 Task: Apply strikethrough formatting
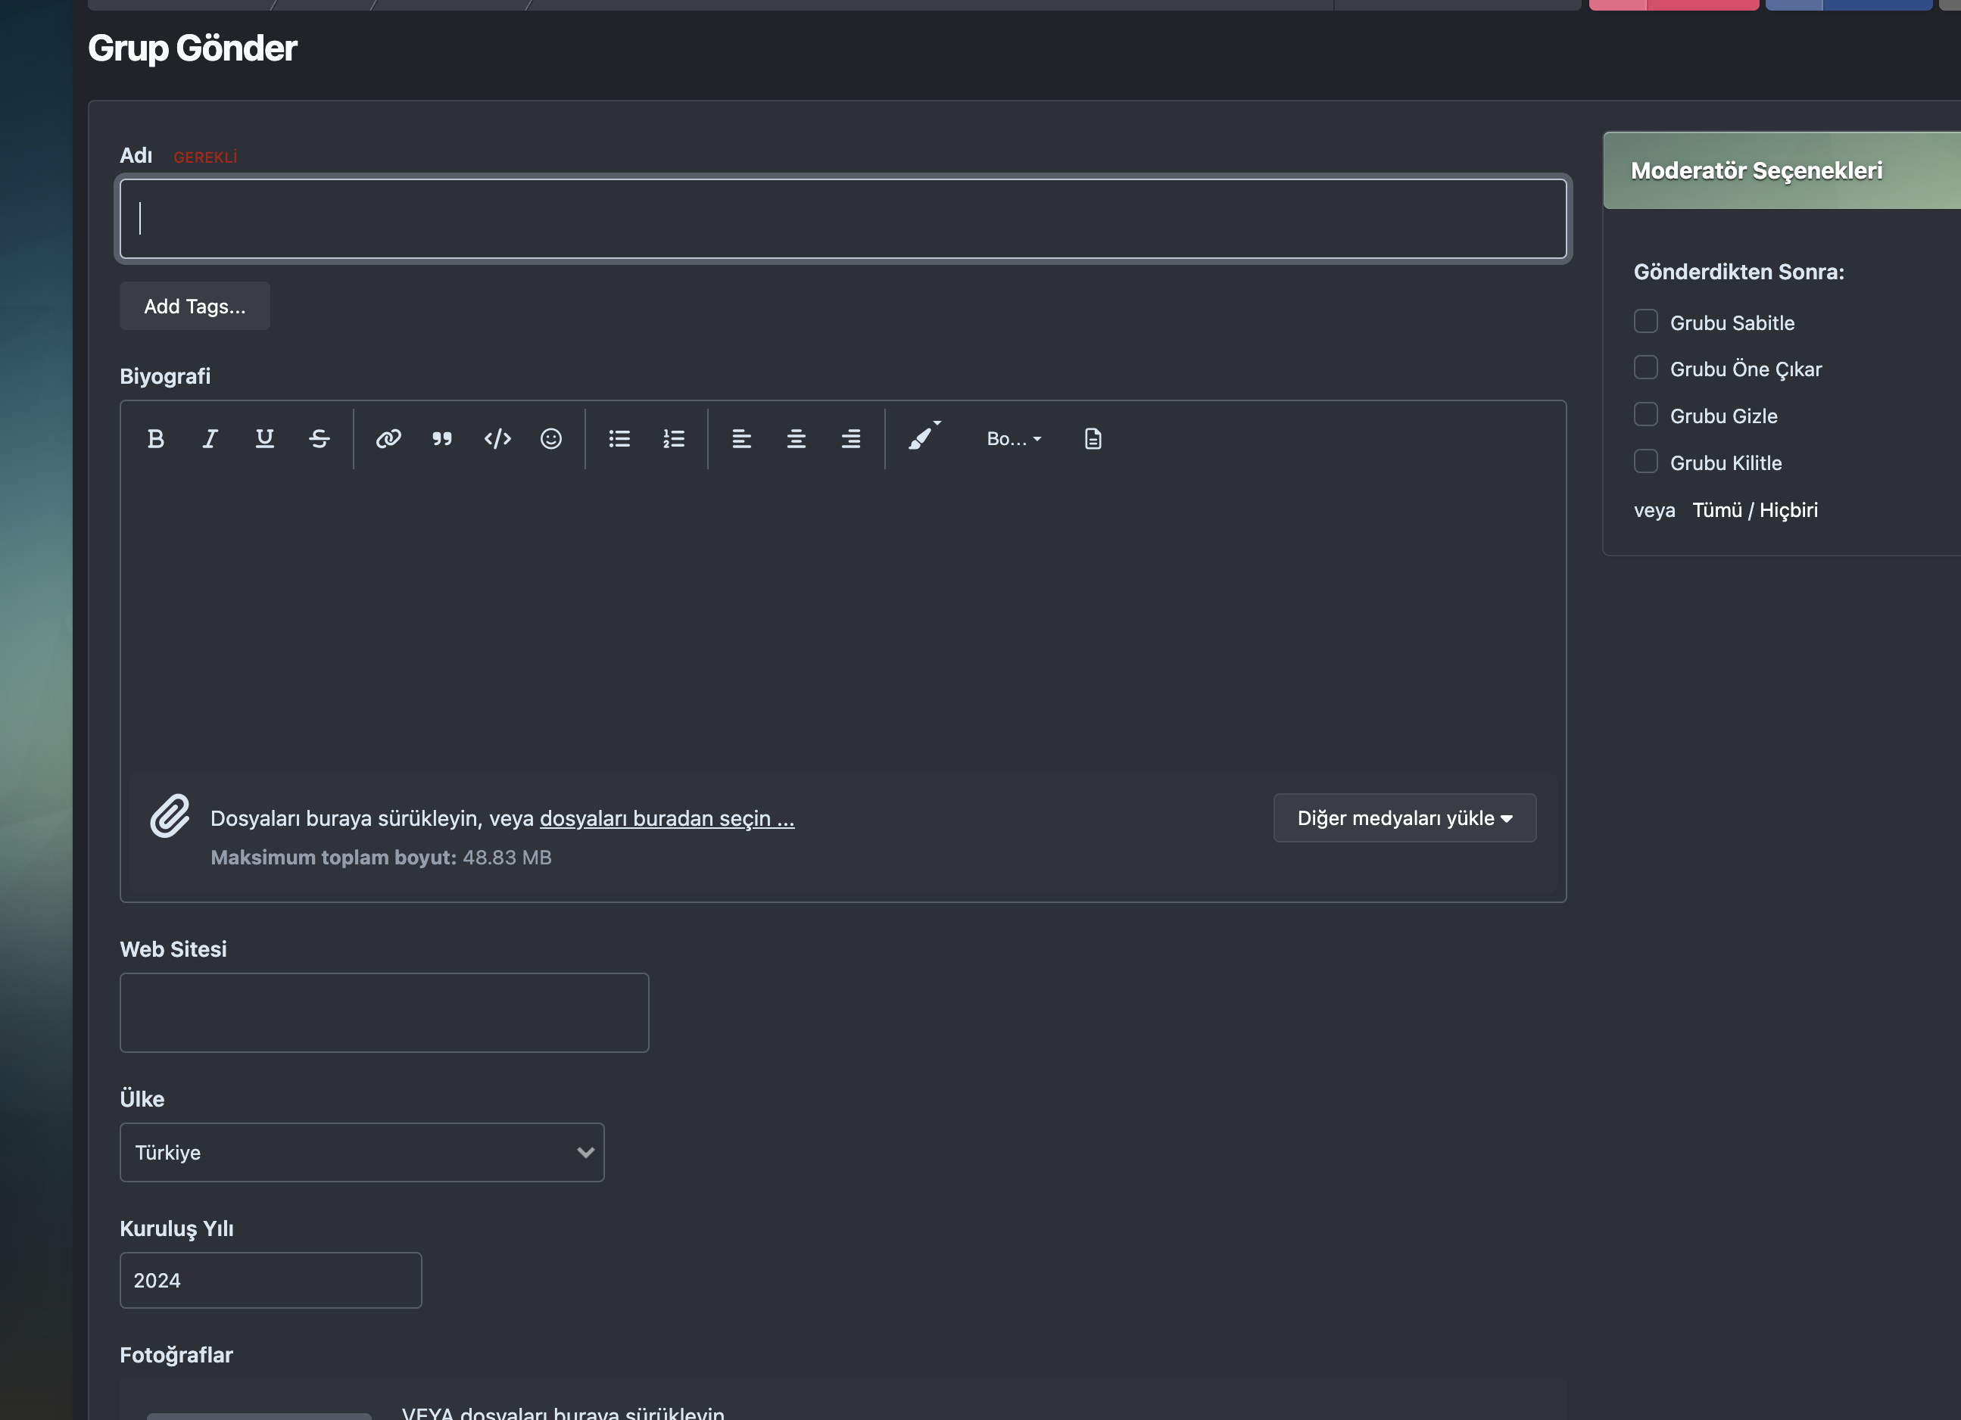click(319, 439)
